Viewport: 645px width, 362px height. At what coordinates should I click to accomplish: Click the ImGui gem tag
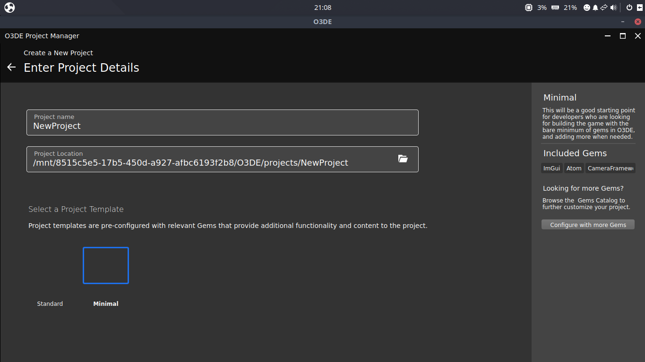551,168
